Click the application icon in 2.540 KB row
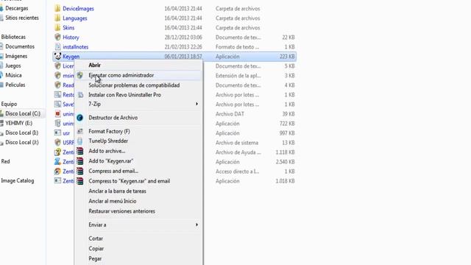 (x=57, y=162)
